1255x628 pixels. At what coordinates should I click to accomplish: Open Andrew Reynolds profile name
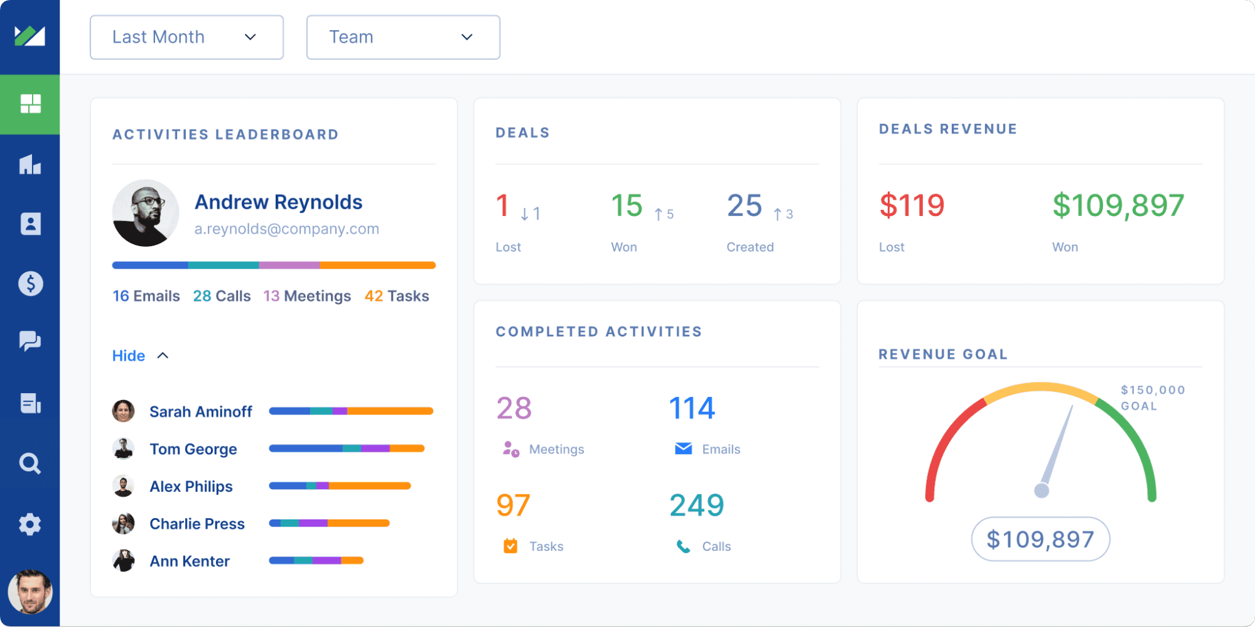pos(278,202)
